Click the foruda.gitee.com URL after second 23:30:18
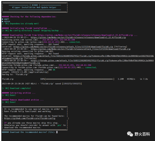The width and height of the screenshot is (155, 141). (78, 62)
